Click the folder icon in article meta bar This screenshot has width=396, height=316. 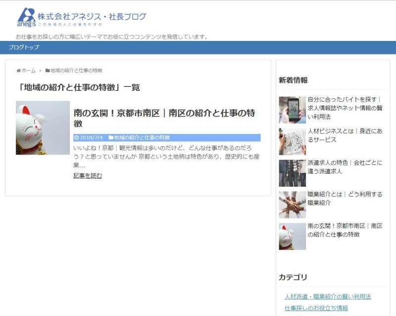coord(111,138)
